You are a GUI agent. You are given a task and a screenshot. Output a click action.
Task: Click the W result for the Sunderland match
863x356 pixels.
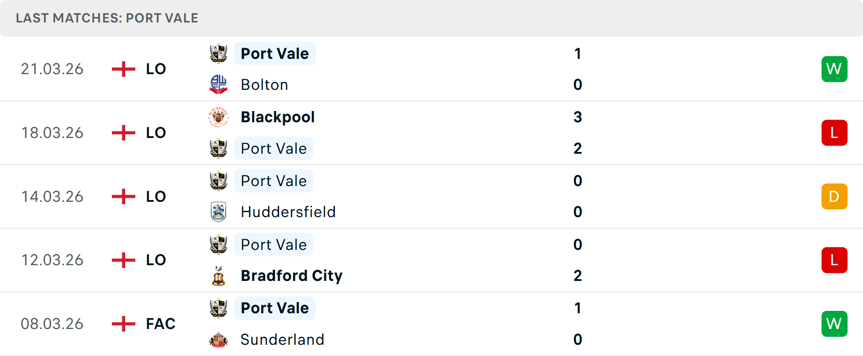pos(834,324)
